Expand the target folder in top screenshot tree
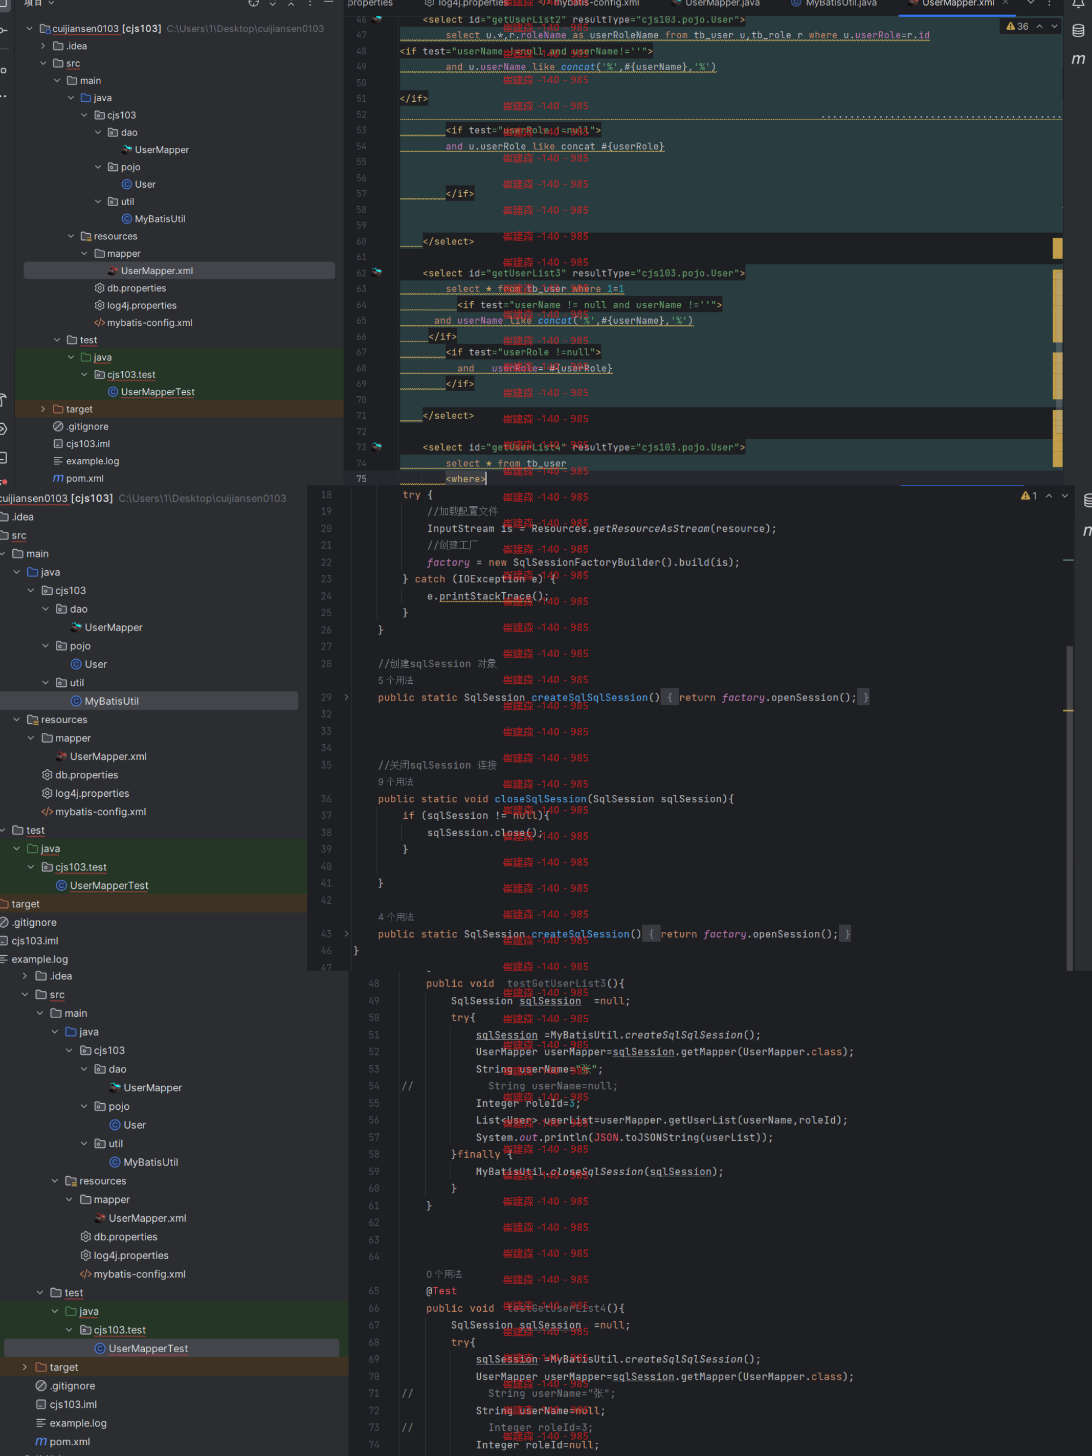The height and width of the screenshot is (1456, 1092). point(43,410)
